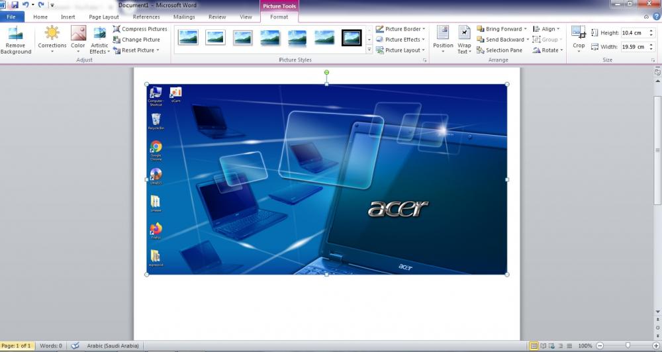Switch to the Home tab
662x352 pixels.
point(40,17)
